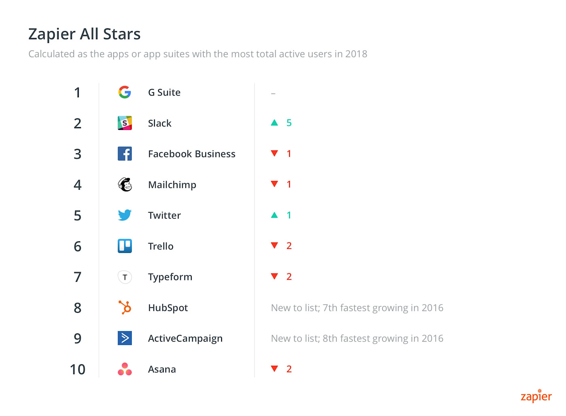Select the Facebook Business icon

coord(125,154)
